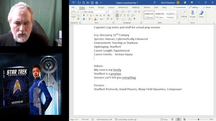Image resolution: width=216 pixels, height=121 pixels.
Task: Click the Focus mode button in status bar
Action: [x=164, y=120]
